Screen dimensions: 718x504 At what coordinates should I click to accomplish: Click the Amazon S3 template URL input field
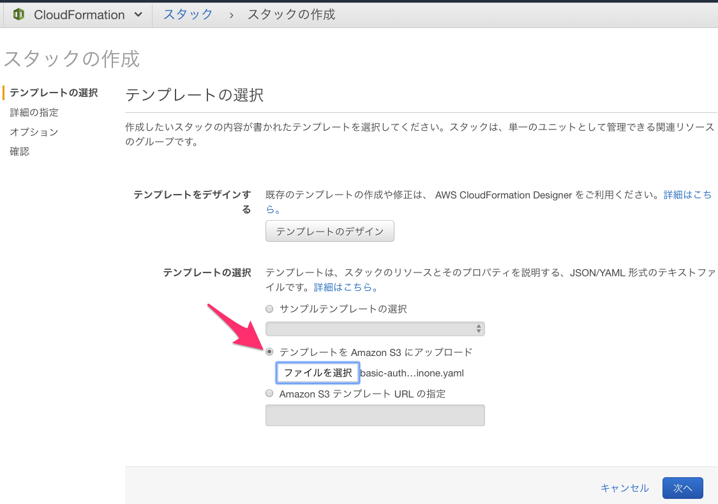click(375, 415)
